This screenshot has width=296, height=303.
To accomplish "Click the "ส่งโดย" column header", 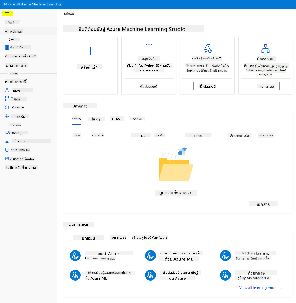I will tap(198, 135).
